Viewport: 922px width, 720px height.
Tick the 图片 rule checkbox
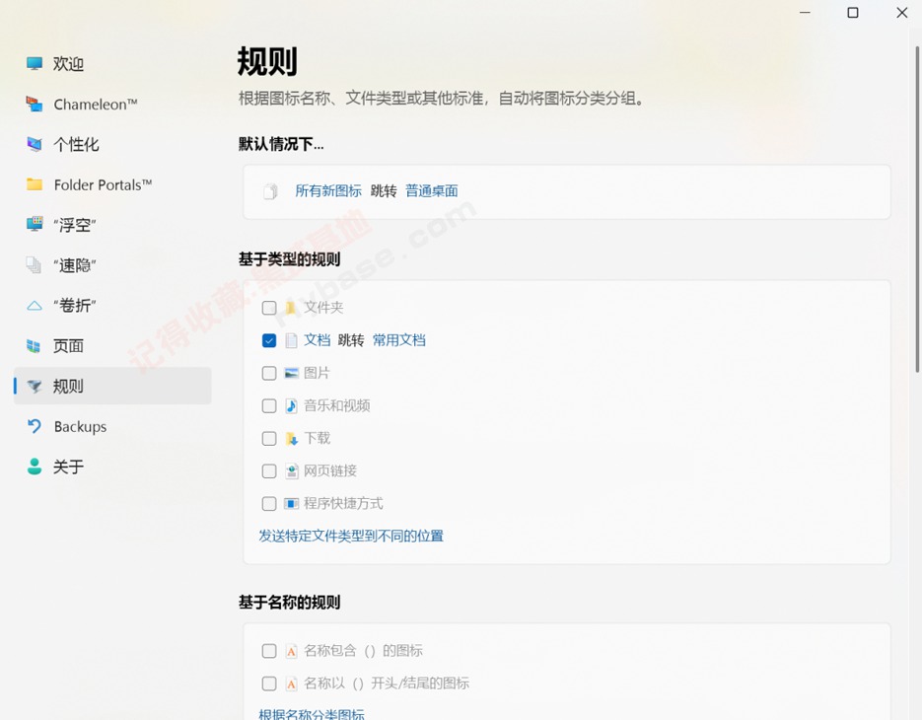click(x=269, y=373)
